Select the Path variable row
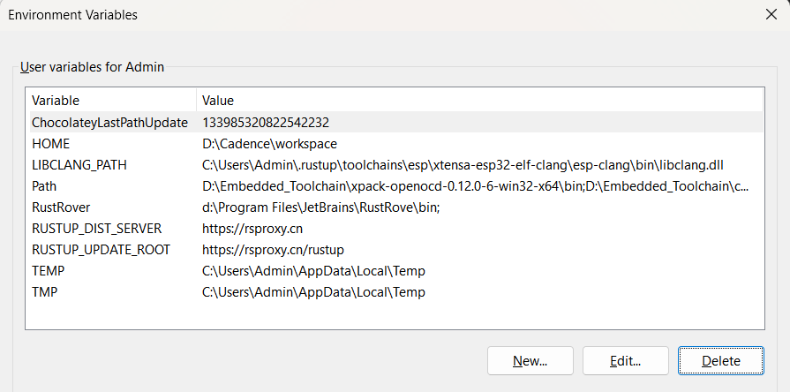 pos(44,185)
